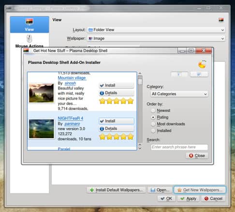Click the scroll up arrow of the list

point(140,73)
